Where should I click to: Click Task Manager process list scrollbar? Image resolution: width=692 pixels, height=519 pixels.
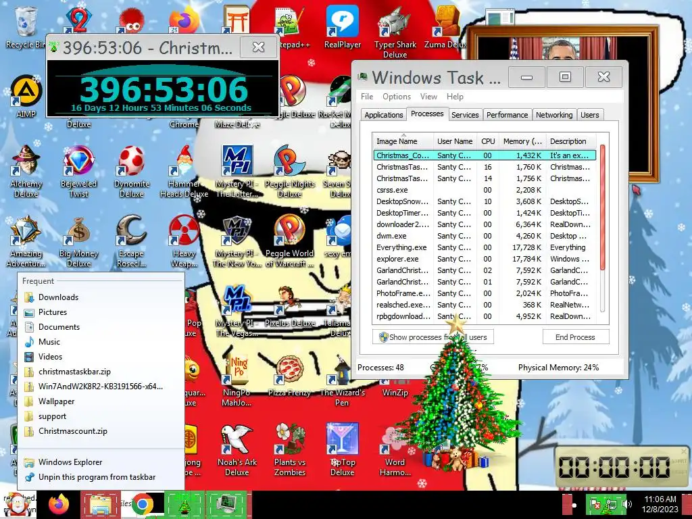pos(602,207)
